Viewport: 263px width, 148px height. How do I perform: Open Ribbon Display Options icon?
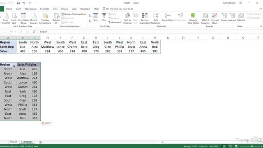[241, 3]
